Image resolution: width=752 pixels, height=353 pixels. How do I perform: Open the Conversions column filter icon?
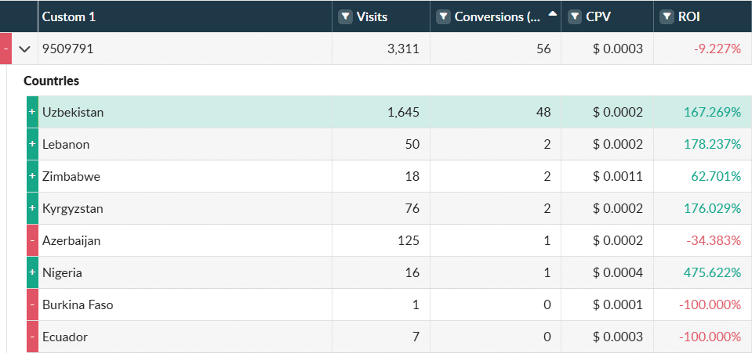pyautogui.click(x=443, y=16)
